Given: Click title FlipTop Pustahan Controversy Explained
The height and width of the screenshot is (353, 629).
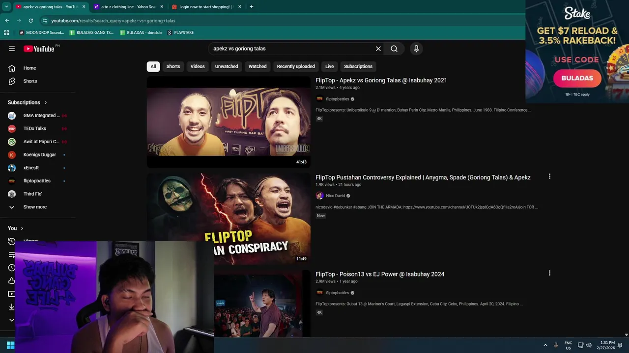Looking at the screenshot, I should pyautogui.click(x=423, y=177).
